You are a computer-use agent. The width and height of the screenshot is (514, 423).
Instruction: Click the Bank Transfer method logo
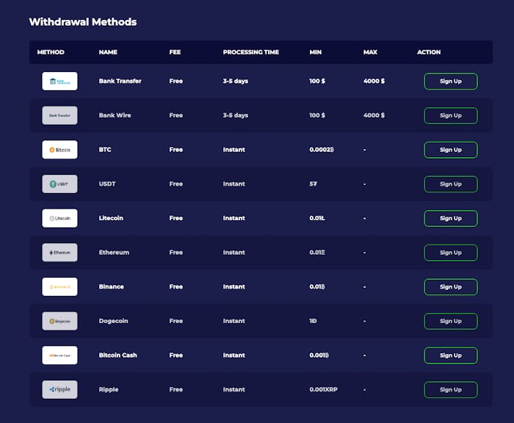pyautogui.click(x=59, y=81)
